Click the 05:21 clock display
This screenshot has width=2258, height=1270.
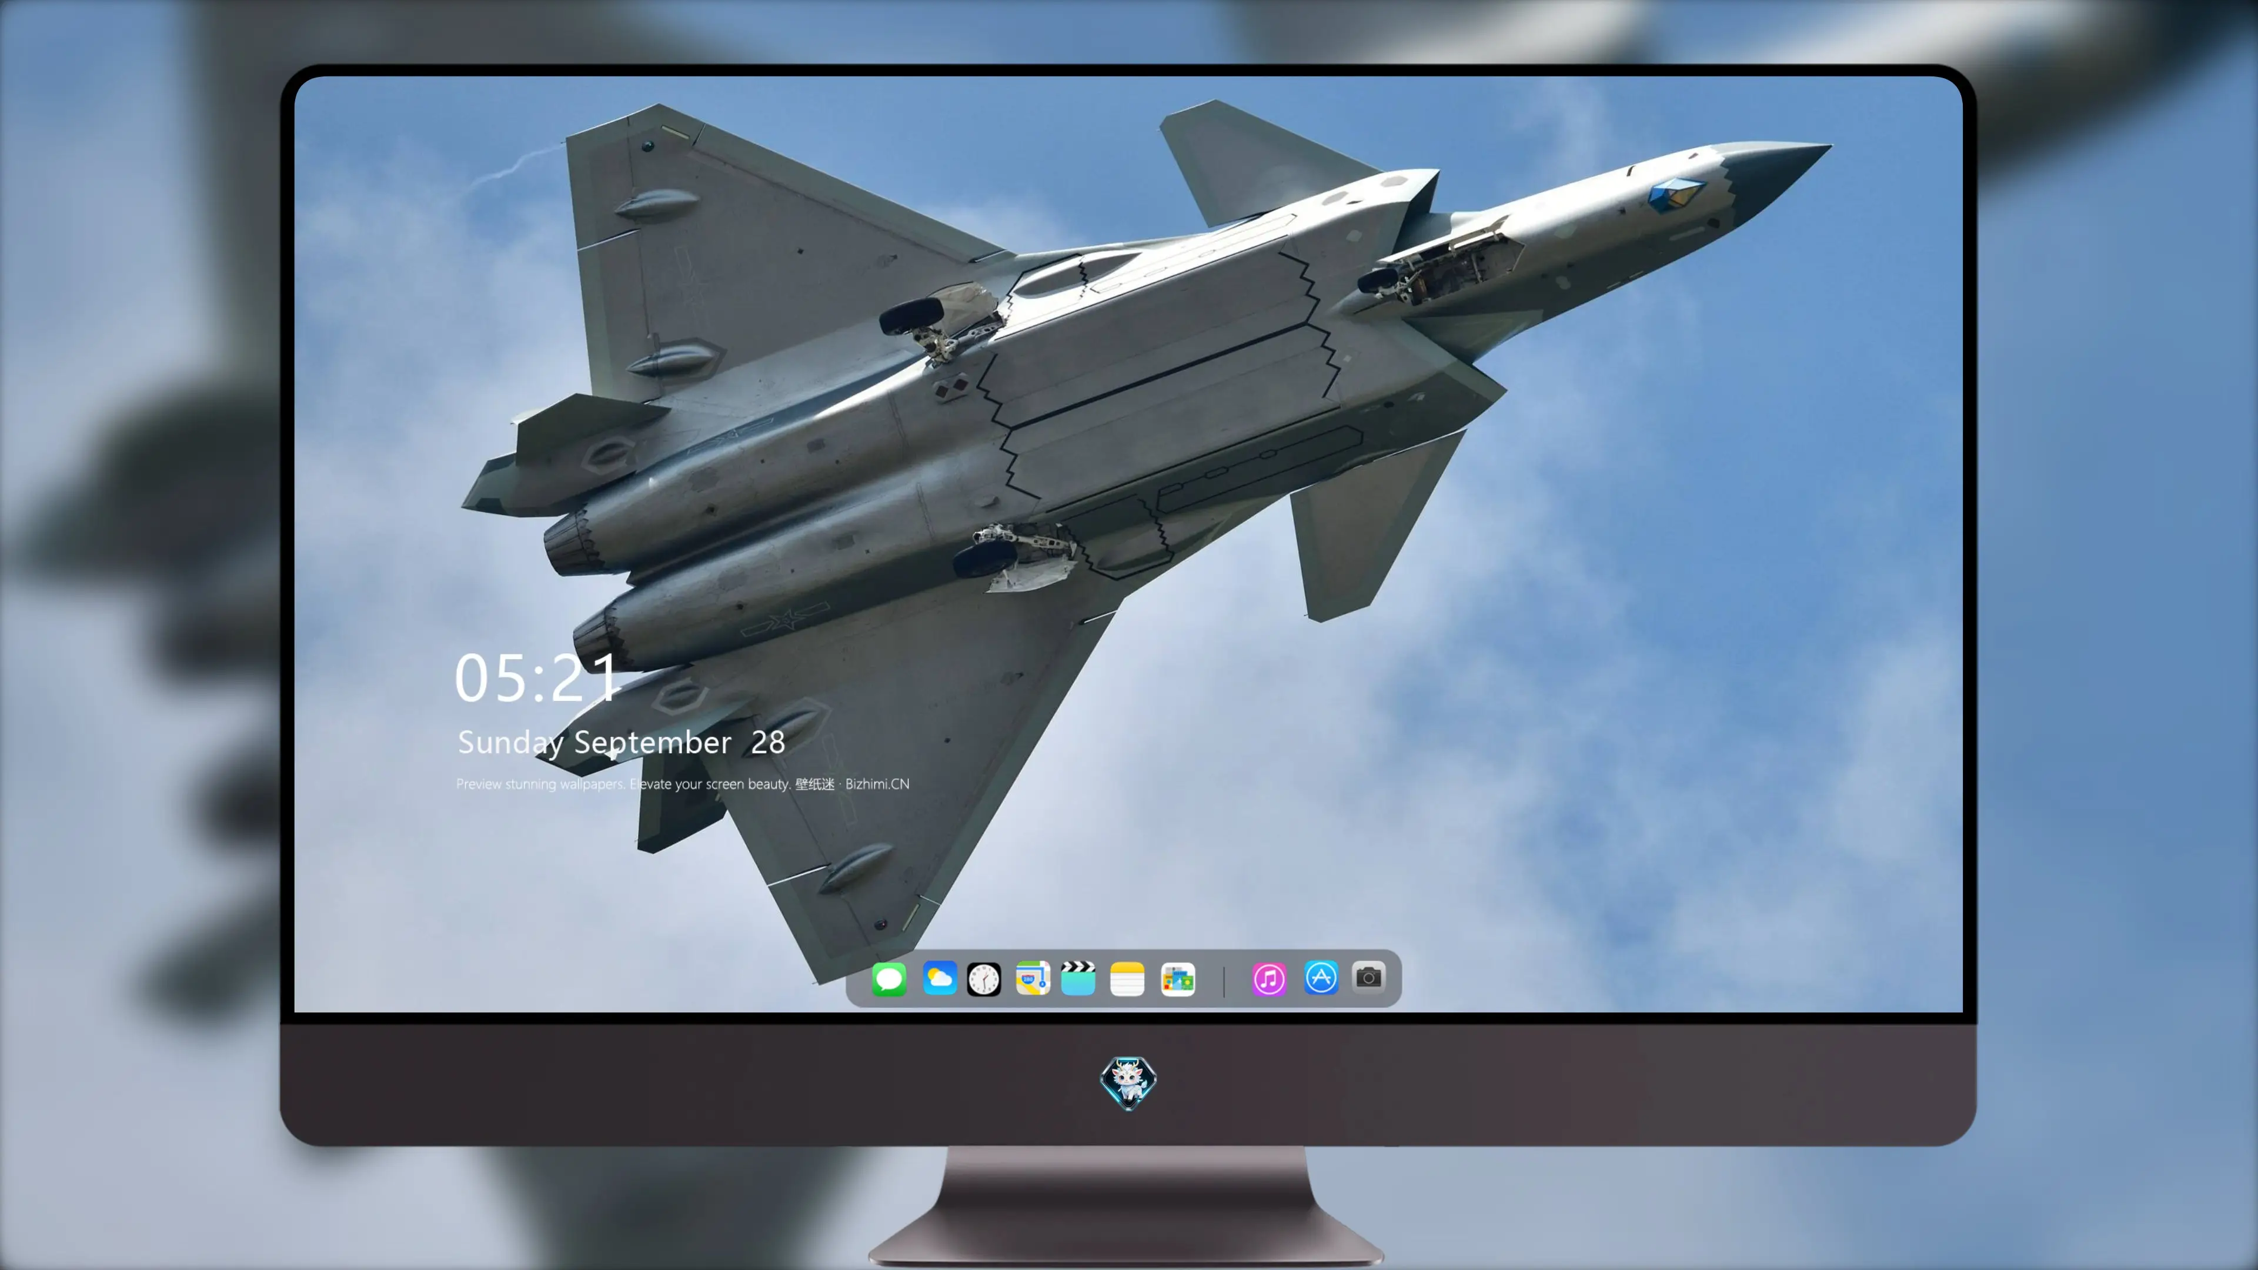point(537,677)
